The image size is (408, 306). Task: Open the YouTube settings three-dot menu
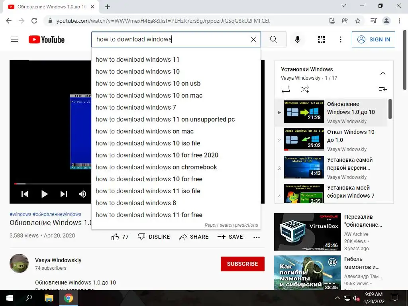pos(340,39)
